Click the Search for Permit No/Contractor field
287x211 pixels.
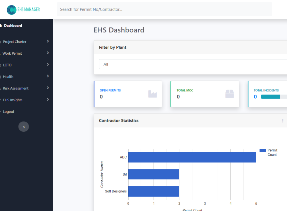(164, 9)
